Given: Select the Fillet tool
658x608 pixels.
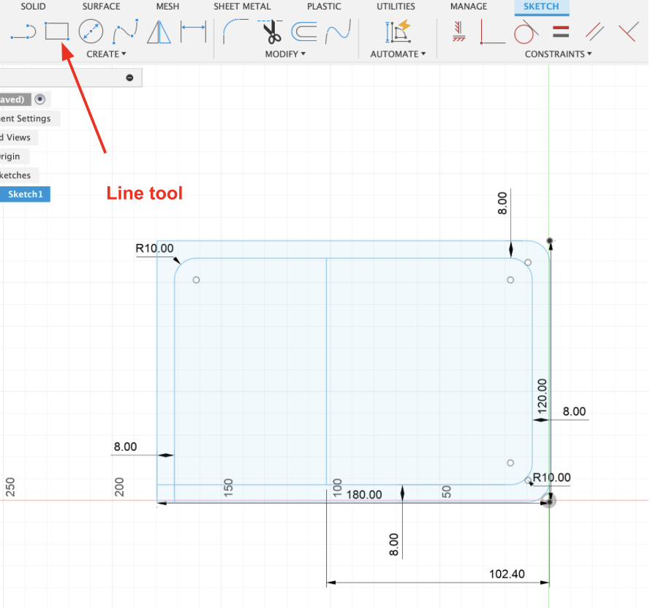Looking at the screenshot, I should pos(236,31).
